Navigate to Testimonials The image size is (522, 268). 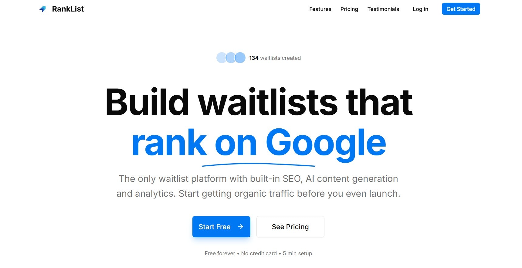coord(383,9)
